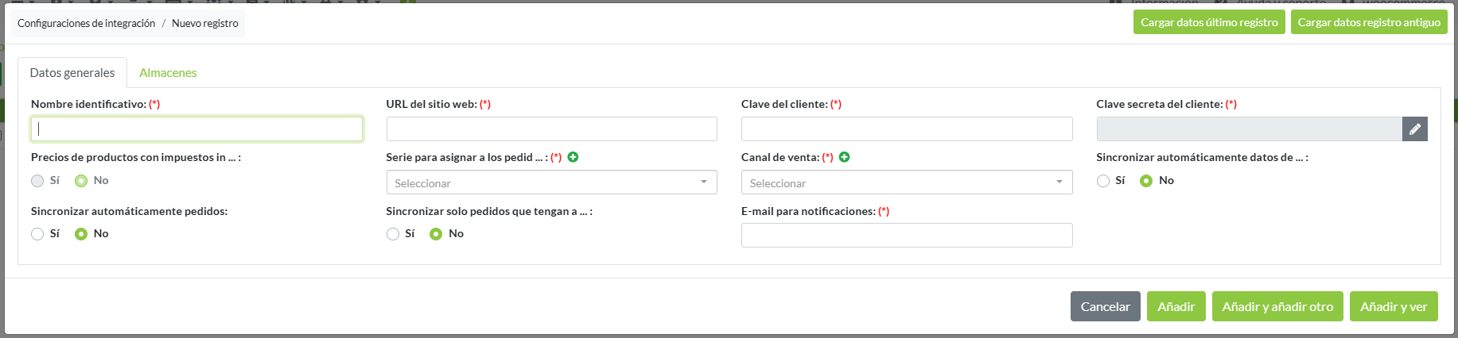Screen dimensions: 1458x338
Task: Select No for Sincronizar automáticamente pedidos
Action: point(81,234)
